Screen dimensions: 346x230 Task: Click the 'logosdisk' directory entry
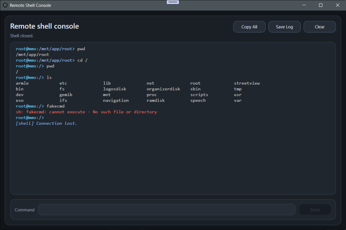click(114, 89)
